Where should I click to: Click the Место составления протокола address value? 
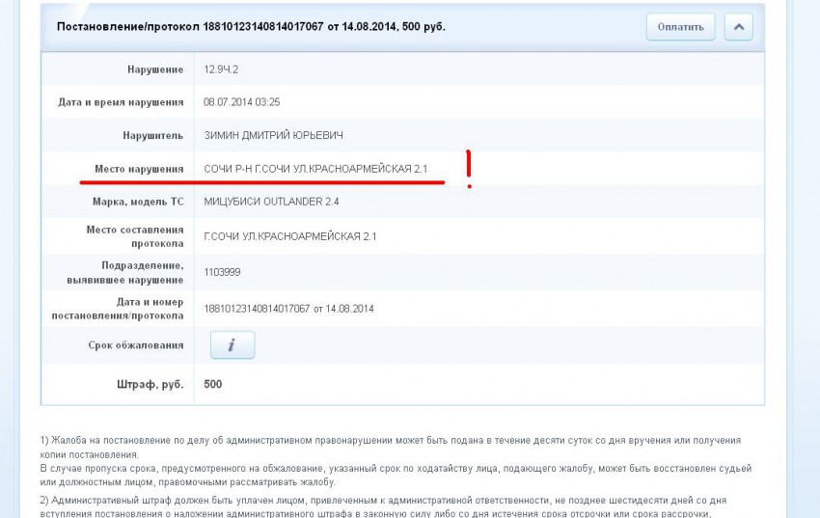click(289, 236)
